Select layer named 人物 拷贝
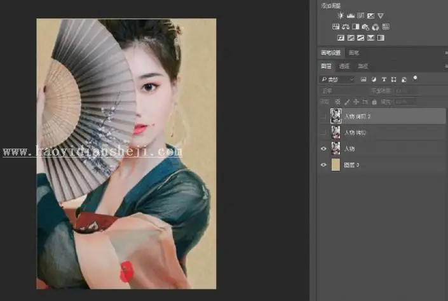This screenshot has height=301, width=448. click(355, 133)
